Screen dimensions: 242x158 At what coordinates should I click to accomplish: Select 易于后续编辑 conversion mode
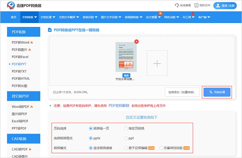pyautogui.click(x=126, y=148)
